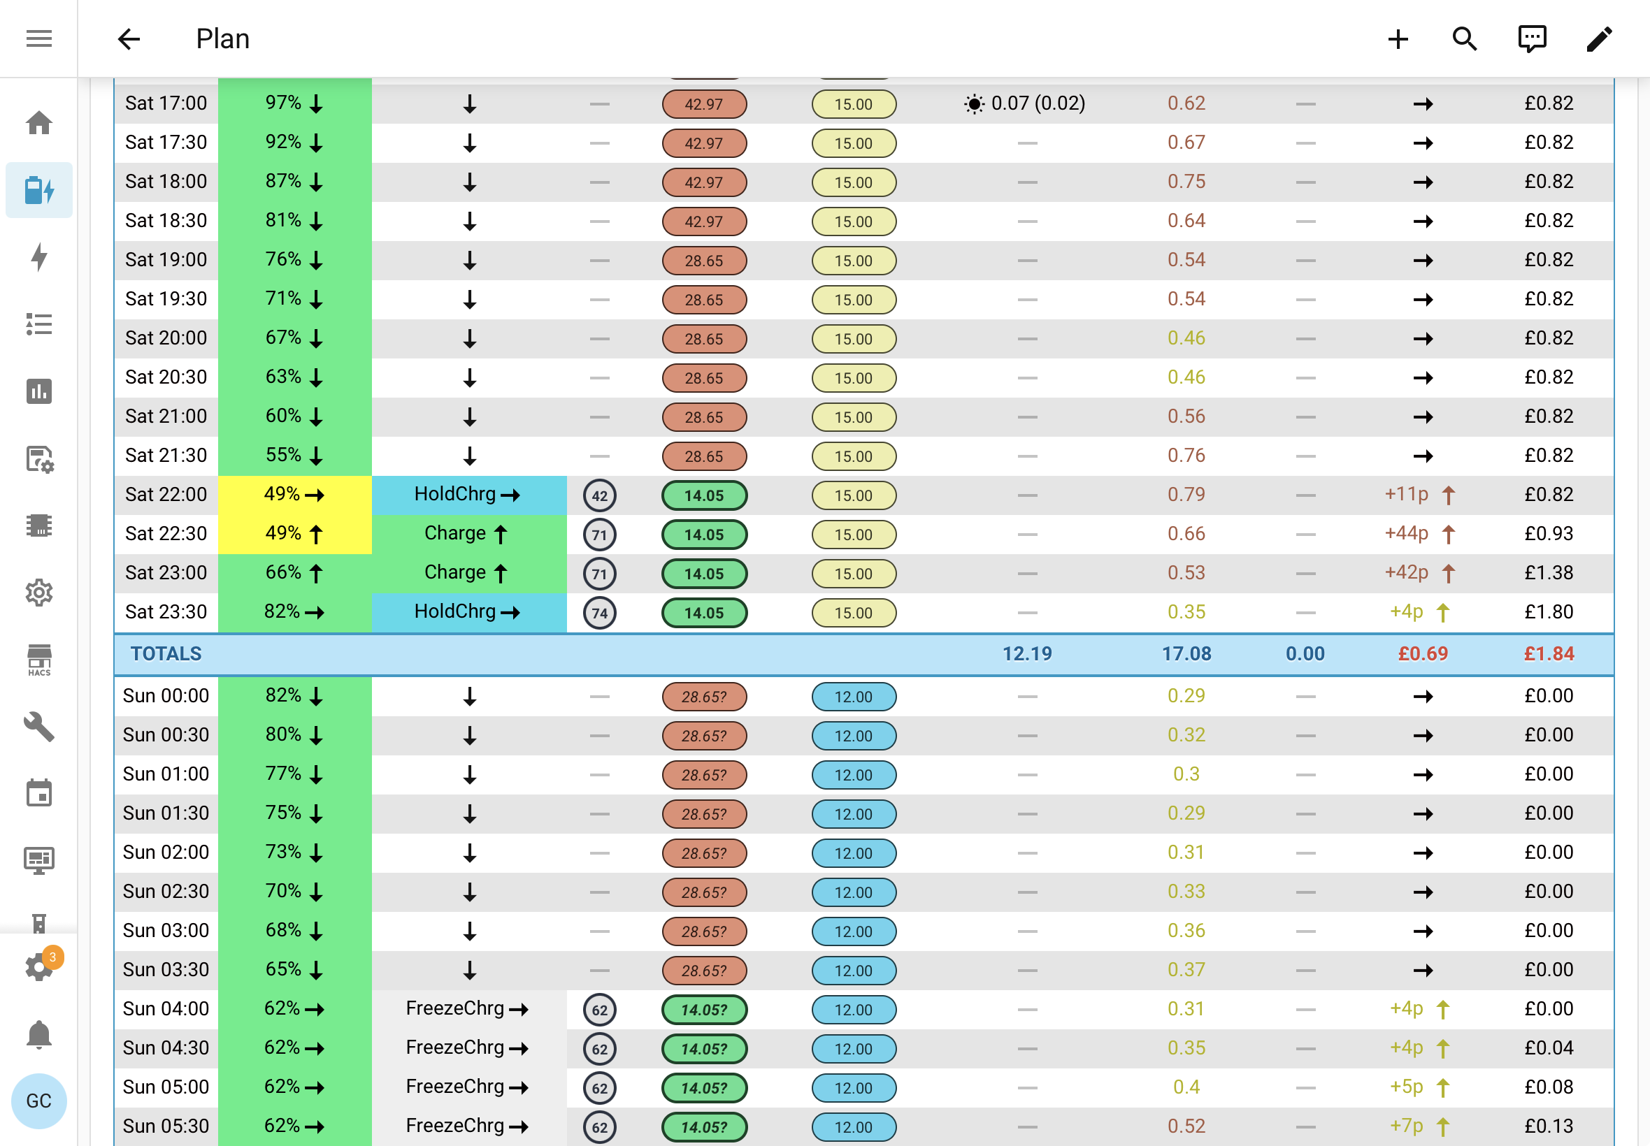1650x1146 pixels.
Task: Click the 42.97 import rate pill at Sat 17:00
Action: click(704, 104)
